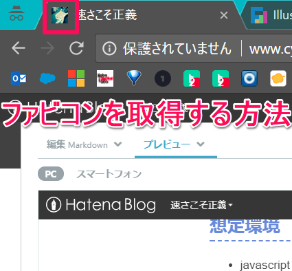Click the 速さこそ正義 tab favicon
Image resolution: width=292 pixels, height=271 pixels.
click(60, 15)
